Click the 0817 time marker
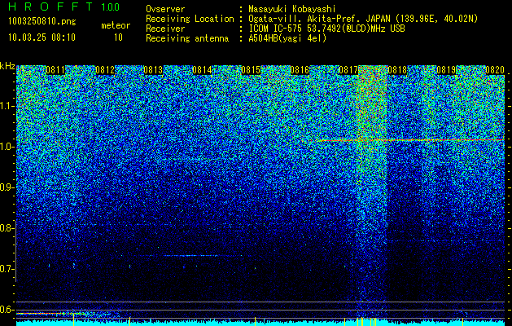The width and height of the screenshot is (512, 326). 348,70
